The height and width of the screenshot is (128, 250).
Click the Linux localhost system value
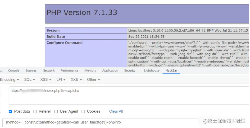tap(188, 31)
